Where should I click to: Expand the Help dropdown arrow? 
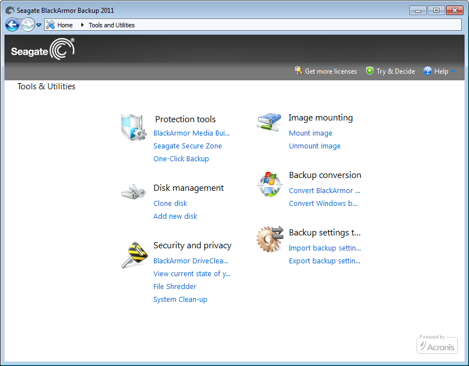[453, 71]
